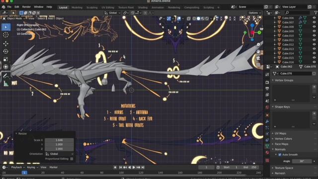Open the timeline Playback menu
The image size is (318, 179).
(x=18, y=167)
